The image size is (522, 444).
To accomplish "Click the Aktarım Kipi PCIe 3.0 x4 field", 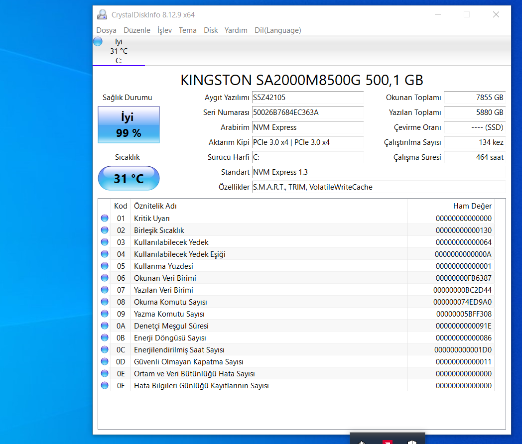I will point(308,142).
